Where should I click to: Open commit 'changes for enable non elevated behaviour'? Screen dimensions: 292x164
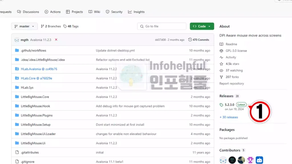(126, 134)
